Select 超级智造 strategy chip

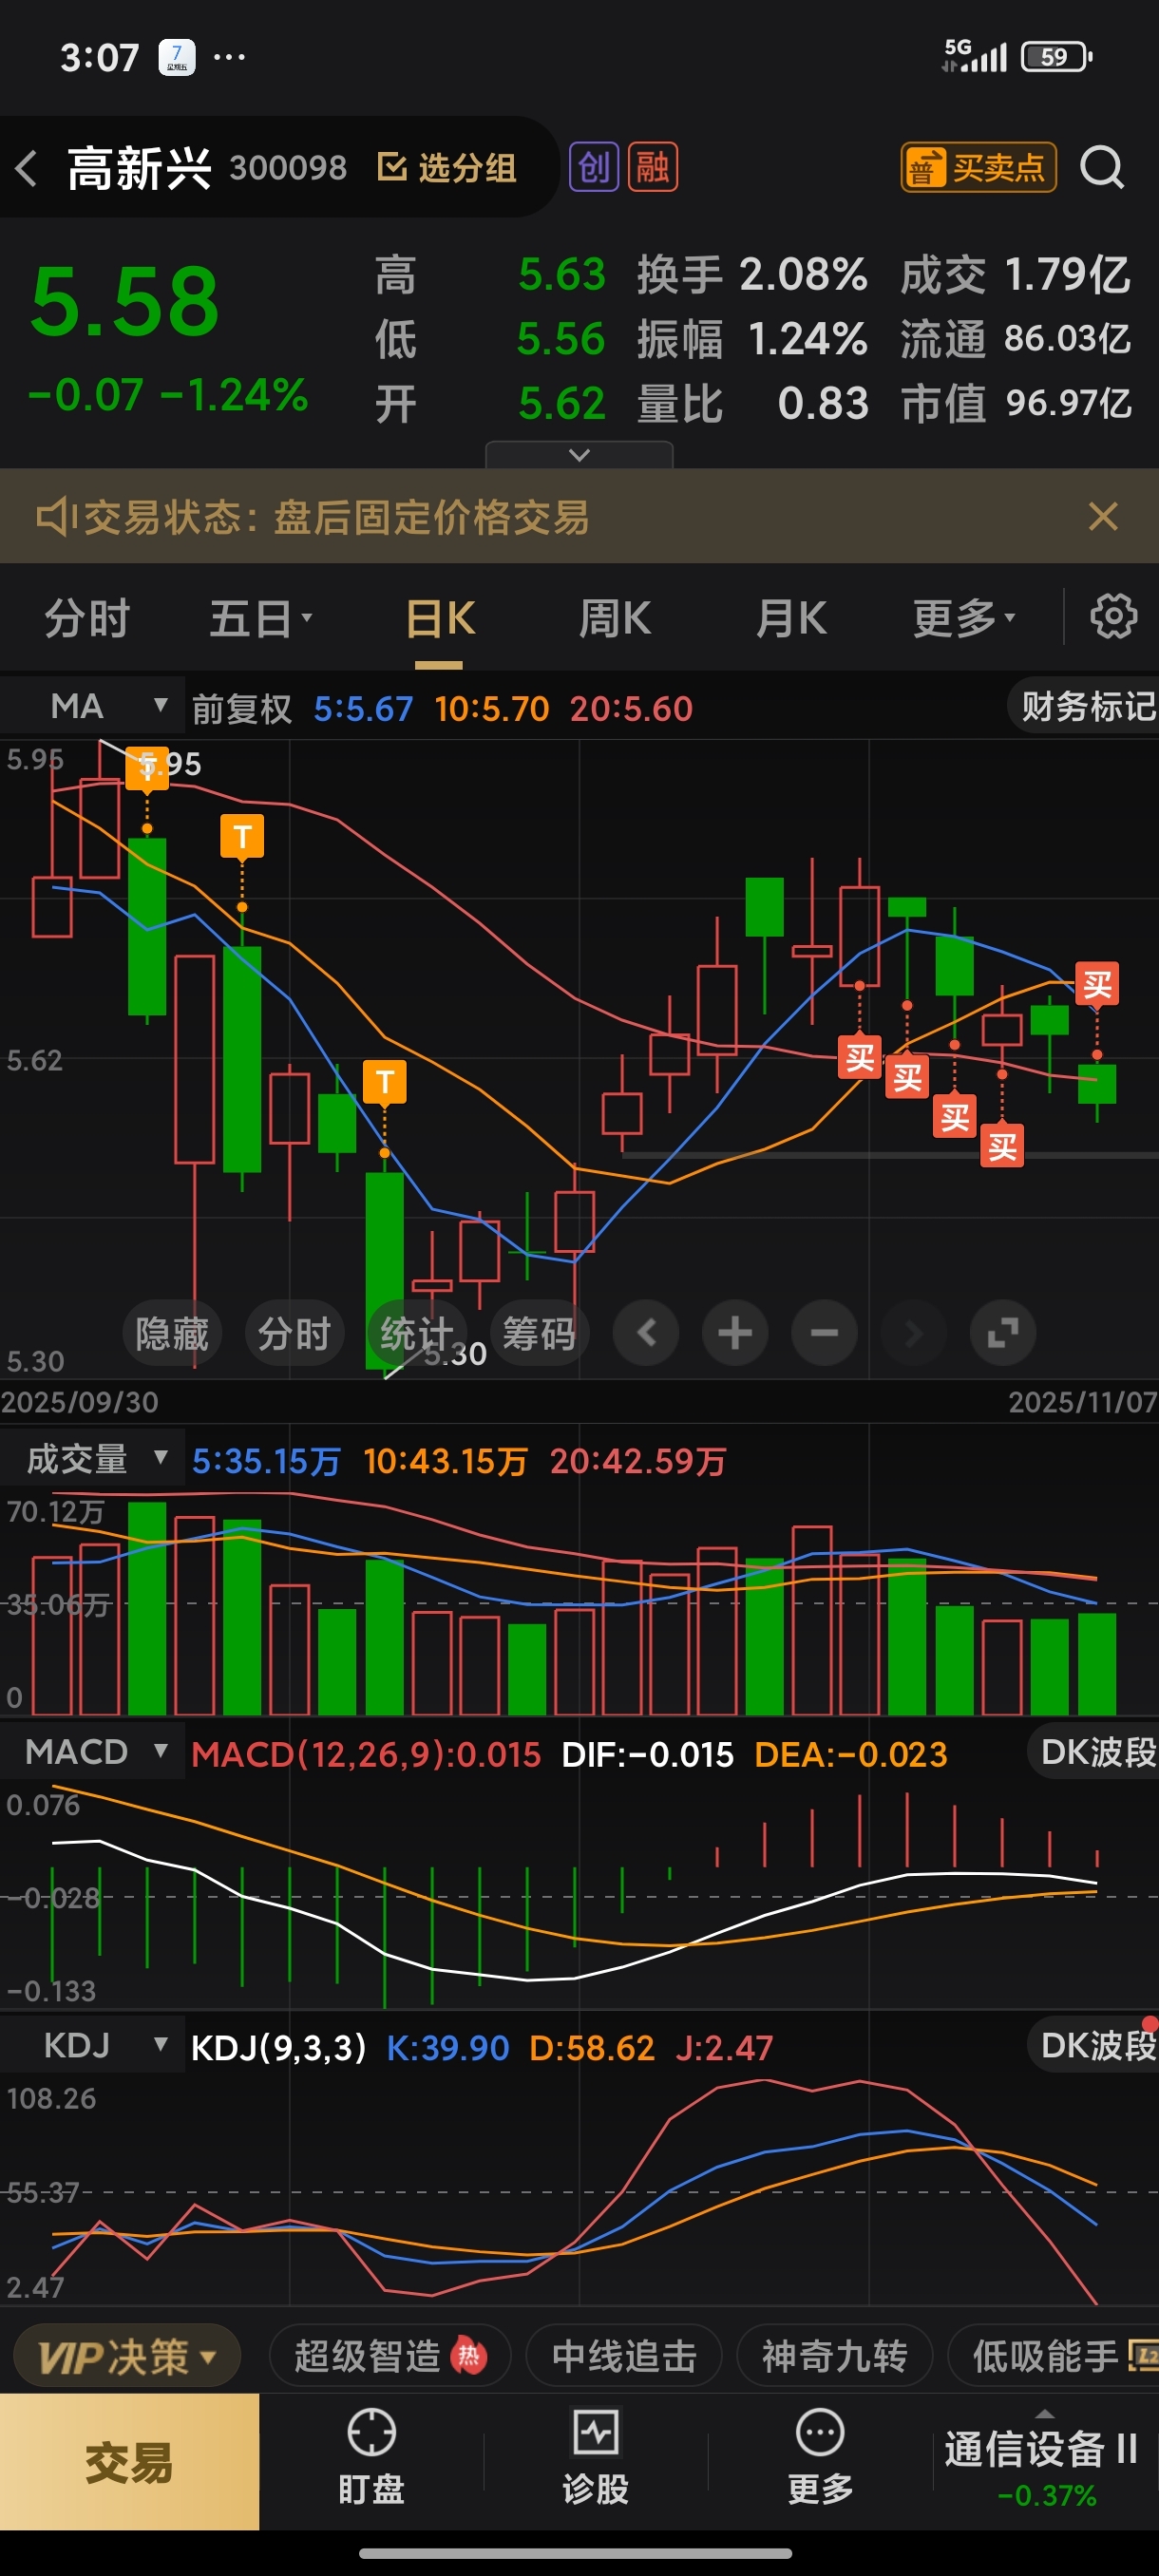pos(390,2356)
